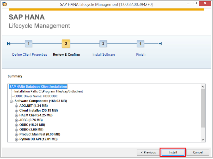
Task: Select HALM Client (4.25 MB) row
Action: (36, 115)
